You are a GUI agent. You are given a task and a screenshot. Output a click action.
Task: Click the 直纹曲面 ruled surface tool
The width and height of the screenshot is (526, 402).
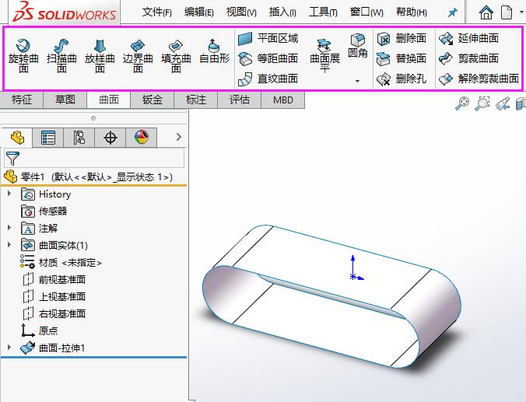(268, 79)
